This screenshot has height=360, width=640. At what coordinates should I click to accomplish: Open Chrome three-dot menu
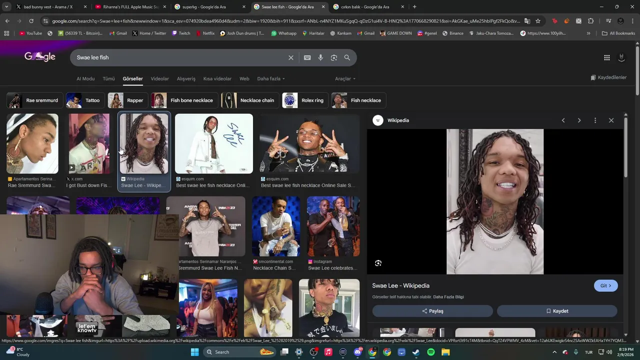pos(632,21)
